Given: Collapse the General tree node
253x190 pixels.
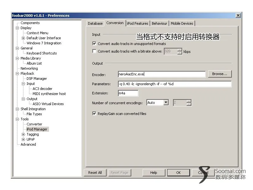Looking at the screenshot, I should pos(17,48).
